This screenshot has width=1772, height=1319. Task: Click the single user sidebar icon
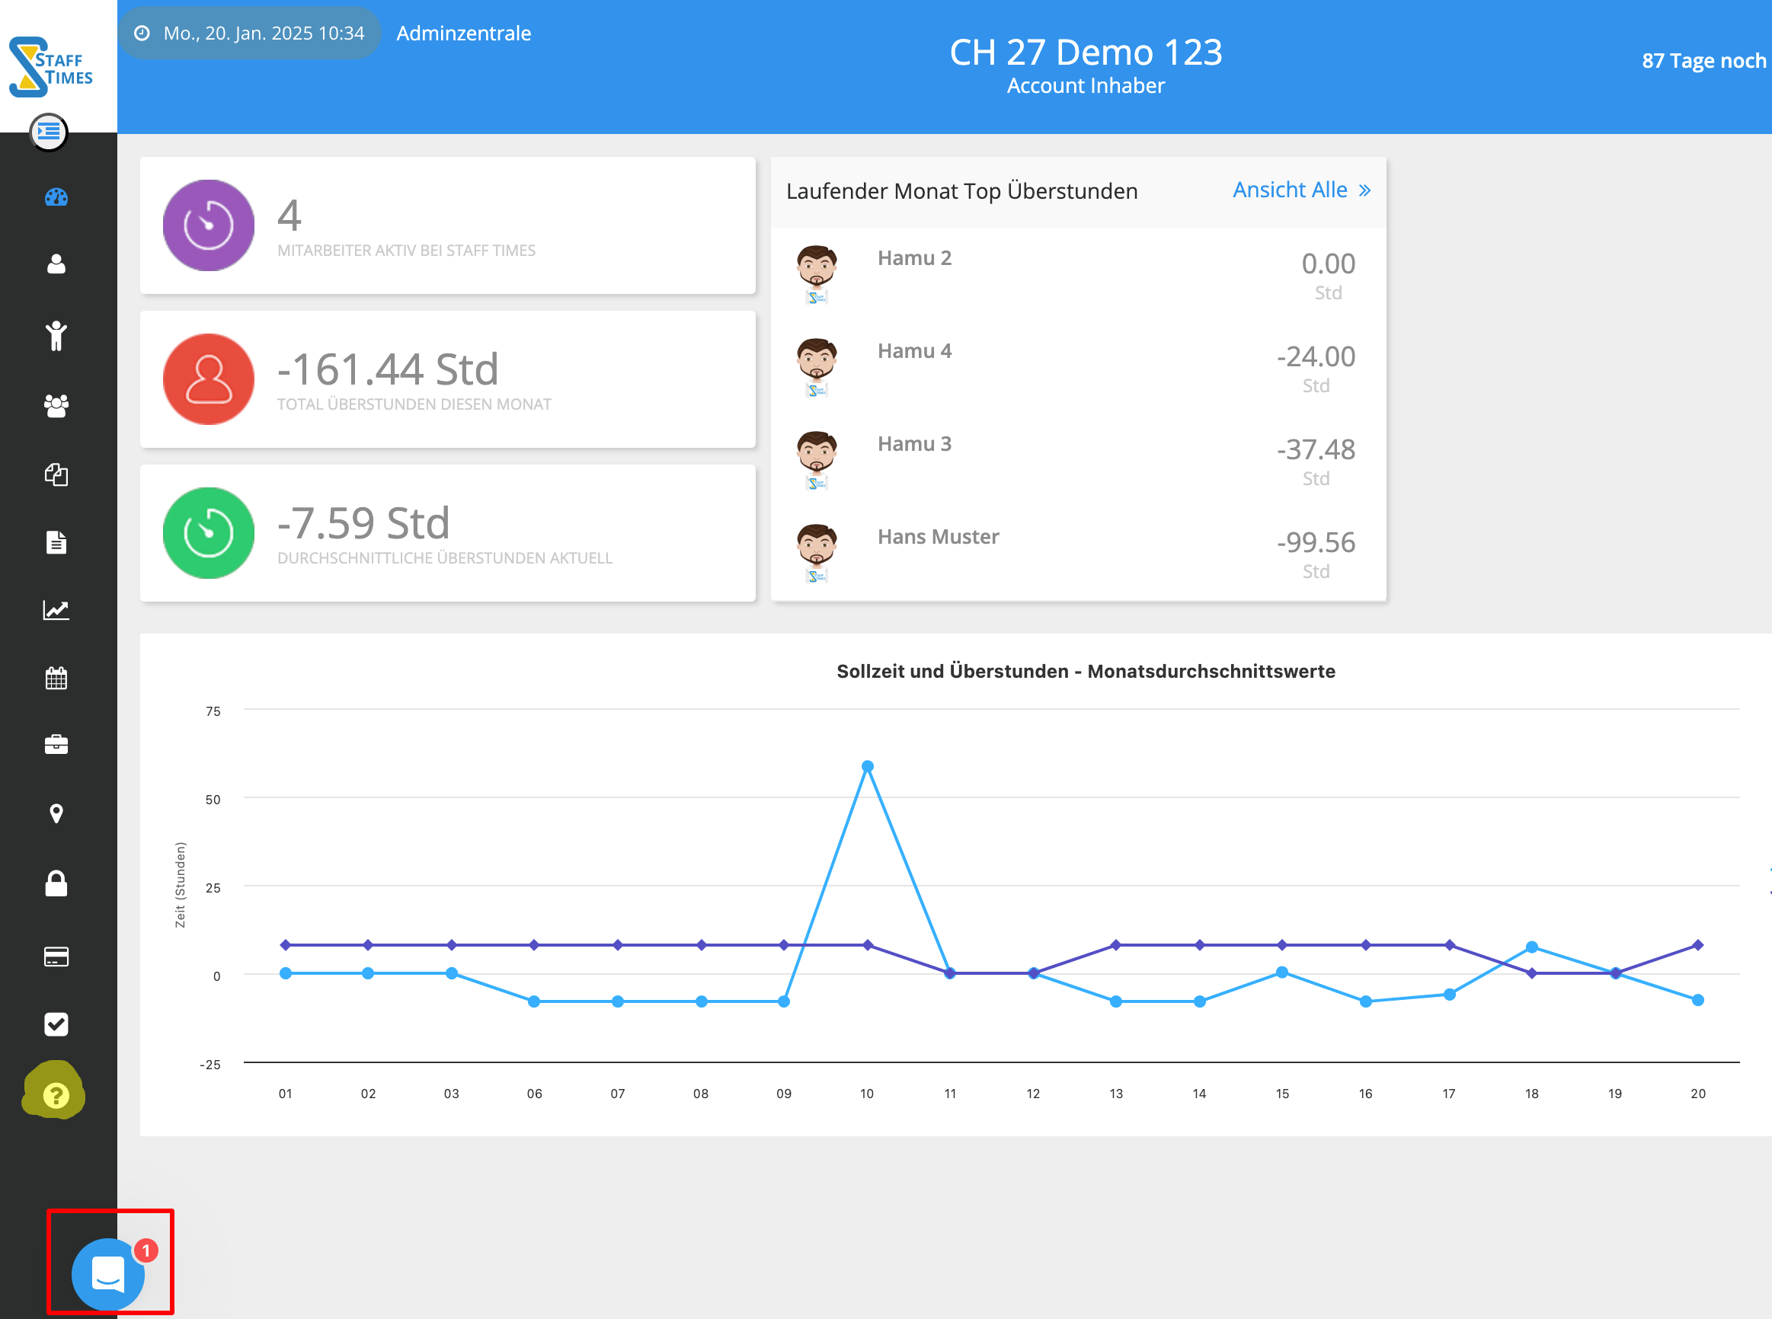tap(56, 264)
